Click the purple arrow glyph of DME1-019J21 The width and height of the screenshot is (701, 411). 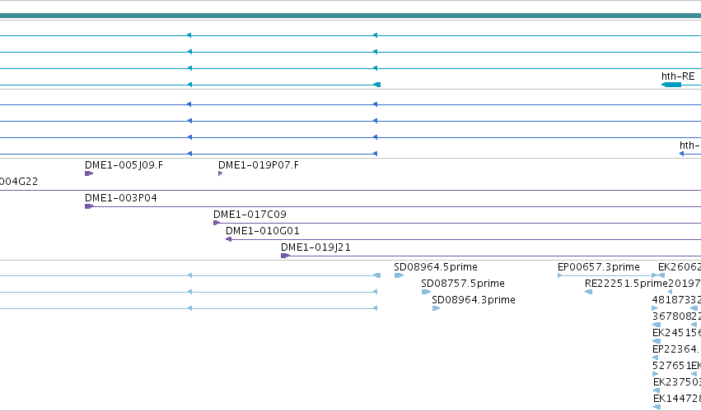[x=285, y=256]
